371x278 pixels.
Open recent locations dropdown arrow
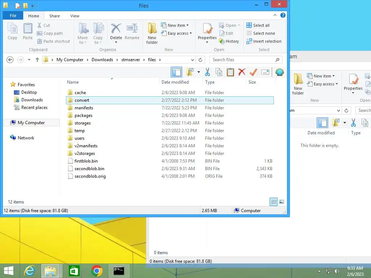coord(29,60)
